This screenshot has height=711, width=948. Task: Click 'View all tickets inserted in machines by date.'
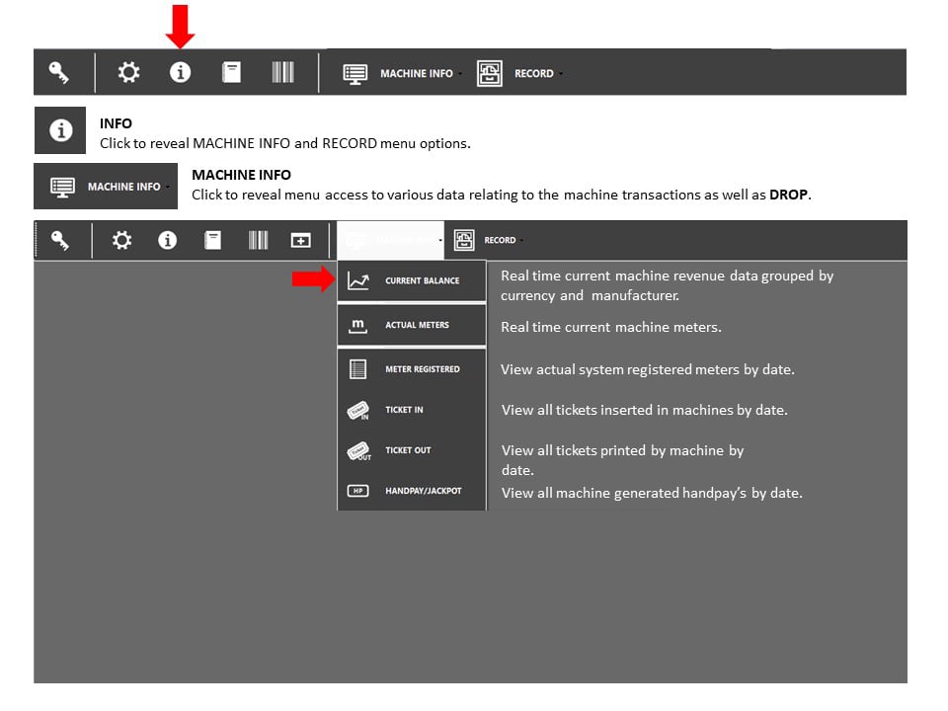645,410
